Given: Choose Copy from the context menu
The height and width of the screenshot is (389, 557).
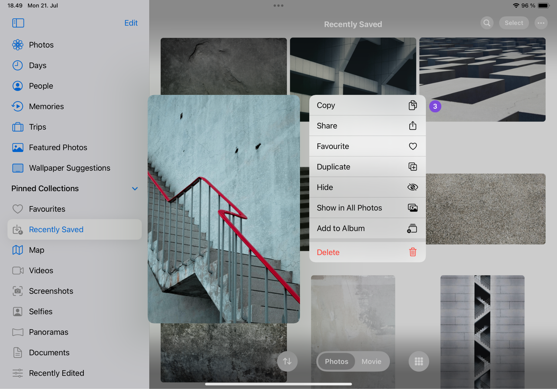Looking at the screenshot, I should point(367,105).
